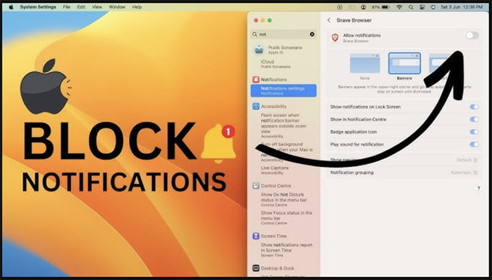Screen dimensions: 492x280
Task: Click the screen recording indicator in menu bar
Action: point(340,7)
